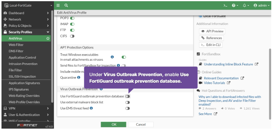
Task: Expand the Policy & Objects chevron
Action: pos(48,26)
